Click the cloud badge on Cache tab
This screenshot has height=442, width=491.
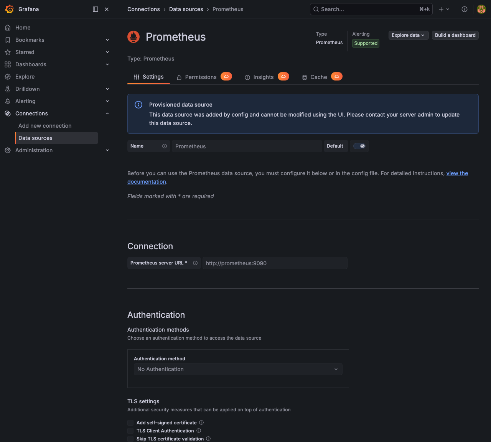point(337,76)
